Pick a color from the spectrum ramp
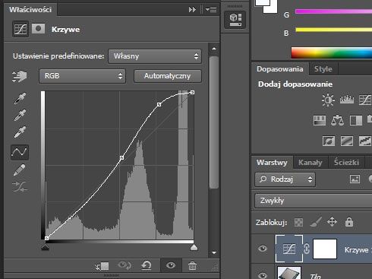 [332, 52]
